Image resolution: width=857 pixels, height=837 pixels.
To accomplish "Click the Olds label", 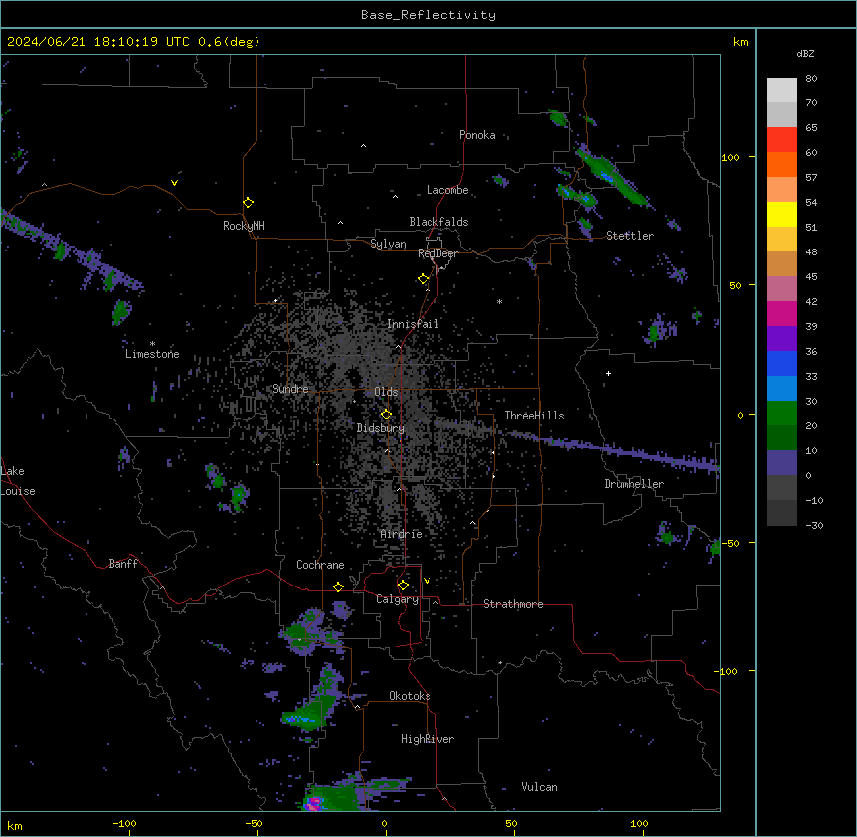I will [386, 392].
